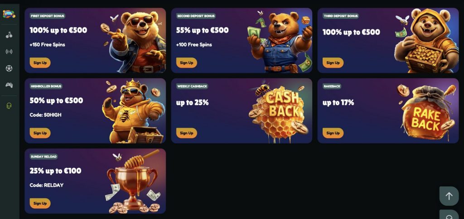Open the chat bubble button at bottom right
This screenshot has width=464, height=219.
coord(449,214)
